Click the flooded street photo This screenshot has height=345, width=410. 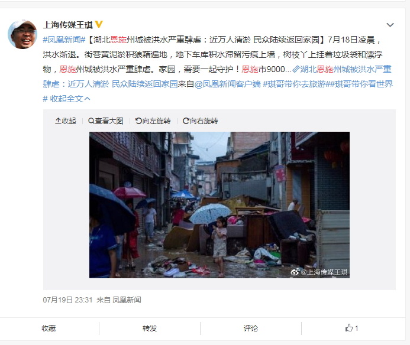click(219, 205)
